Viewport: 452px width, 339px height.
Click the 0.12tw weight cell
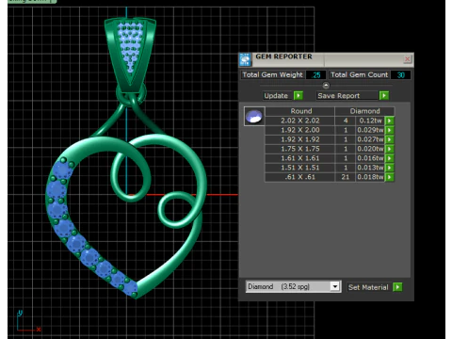pyautogui.click(x=370, y=121)
